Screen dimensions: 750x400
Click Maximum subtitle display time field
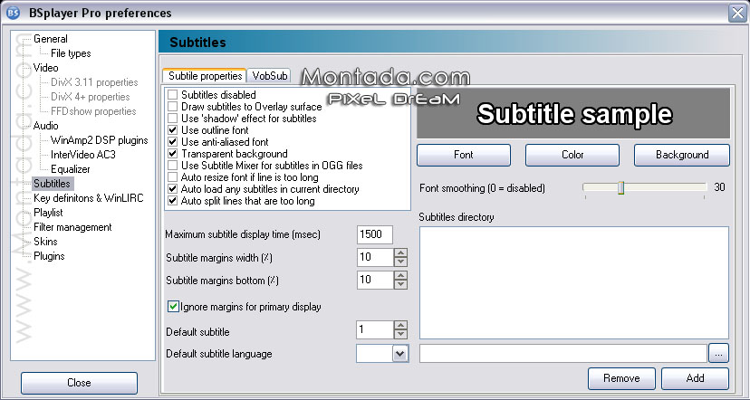[x=374, y=234]
